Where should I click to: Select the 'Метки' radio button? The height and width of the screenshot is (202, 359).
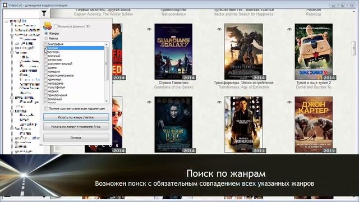46,39
